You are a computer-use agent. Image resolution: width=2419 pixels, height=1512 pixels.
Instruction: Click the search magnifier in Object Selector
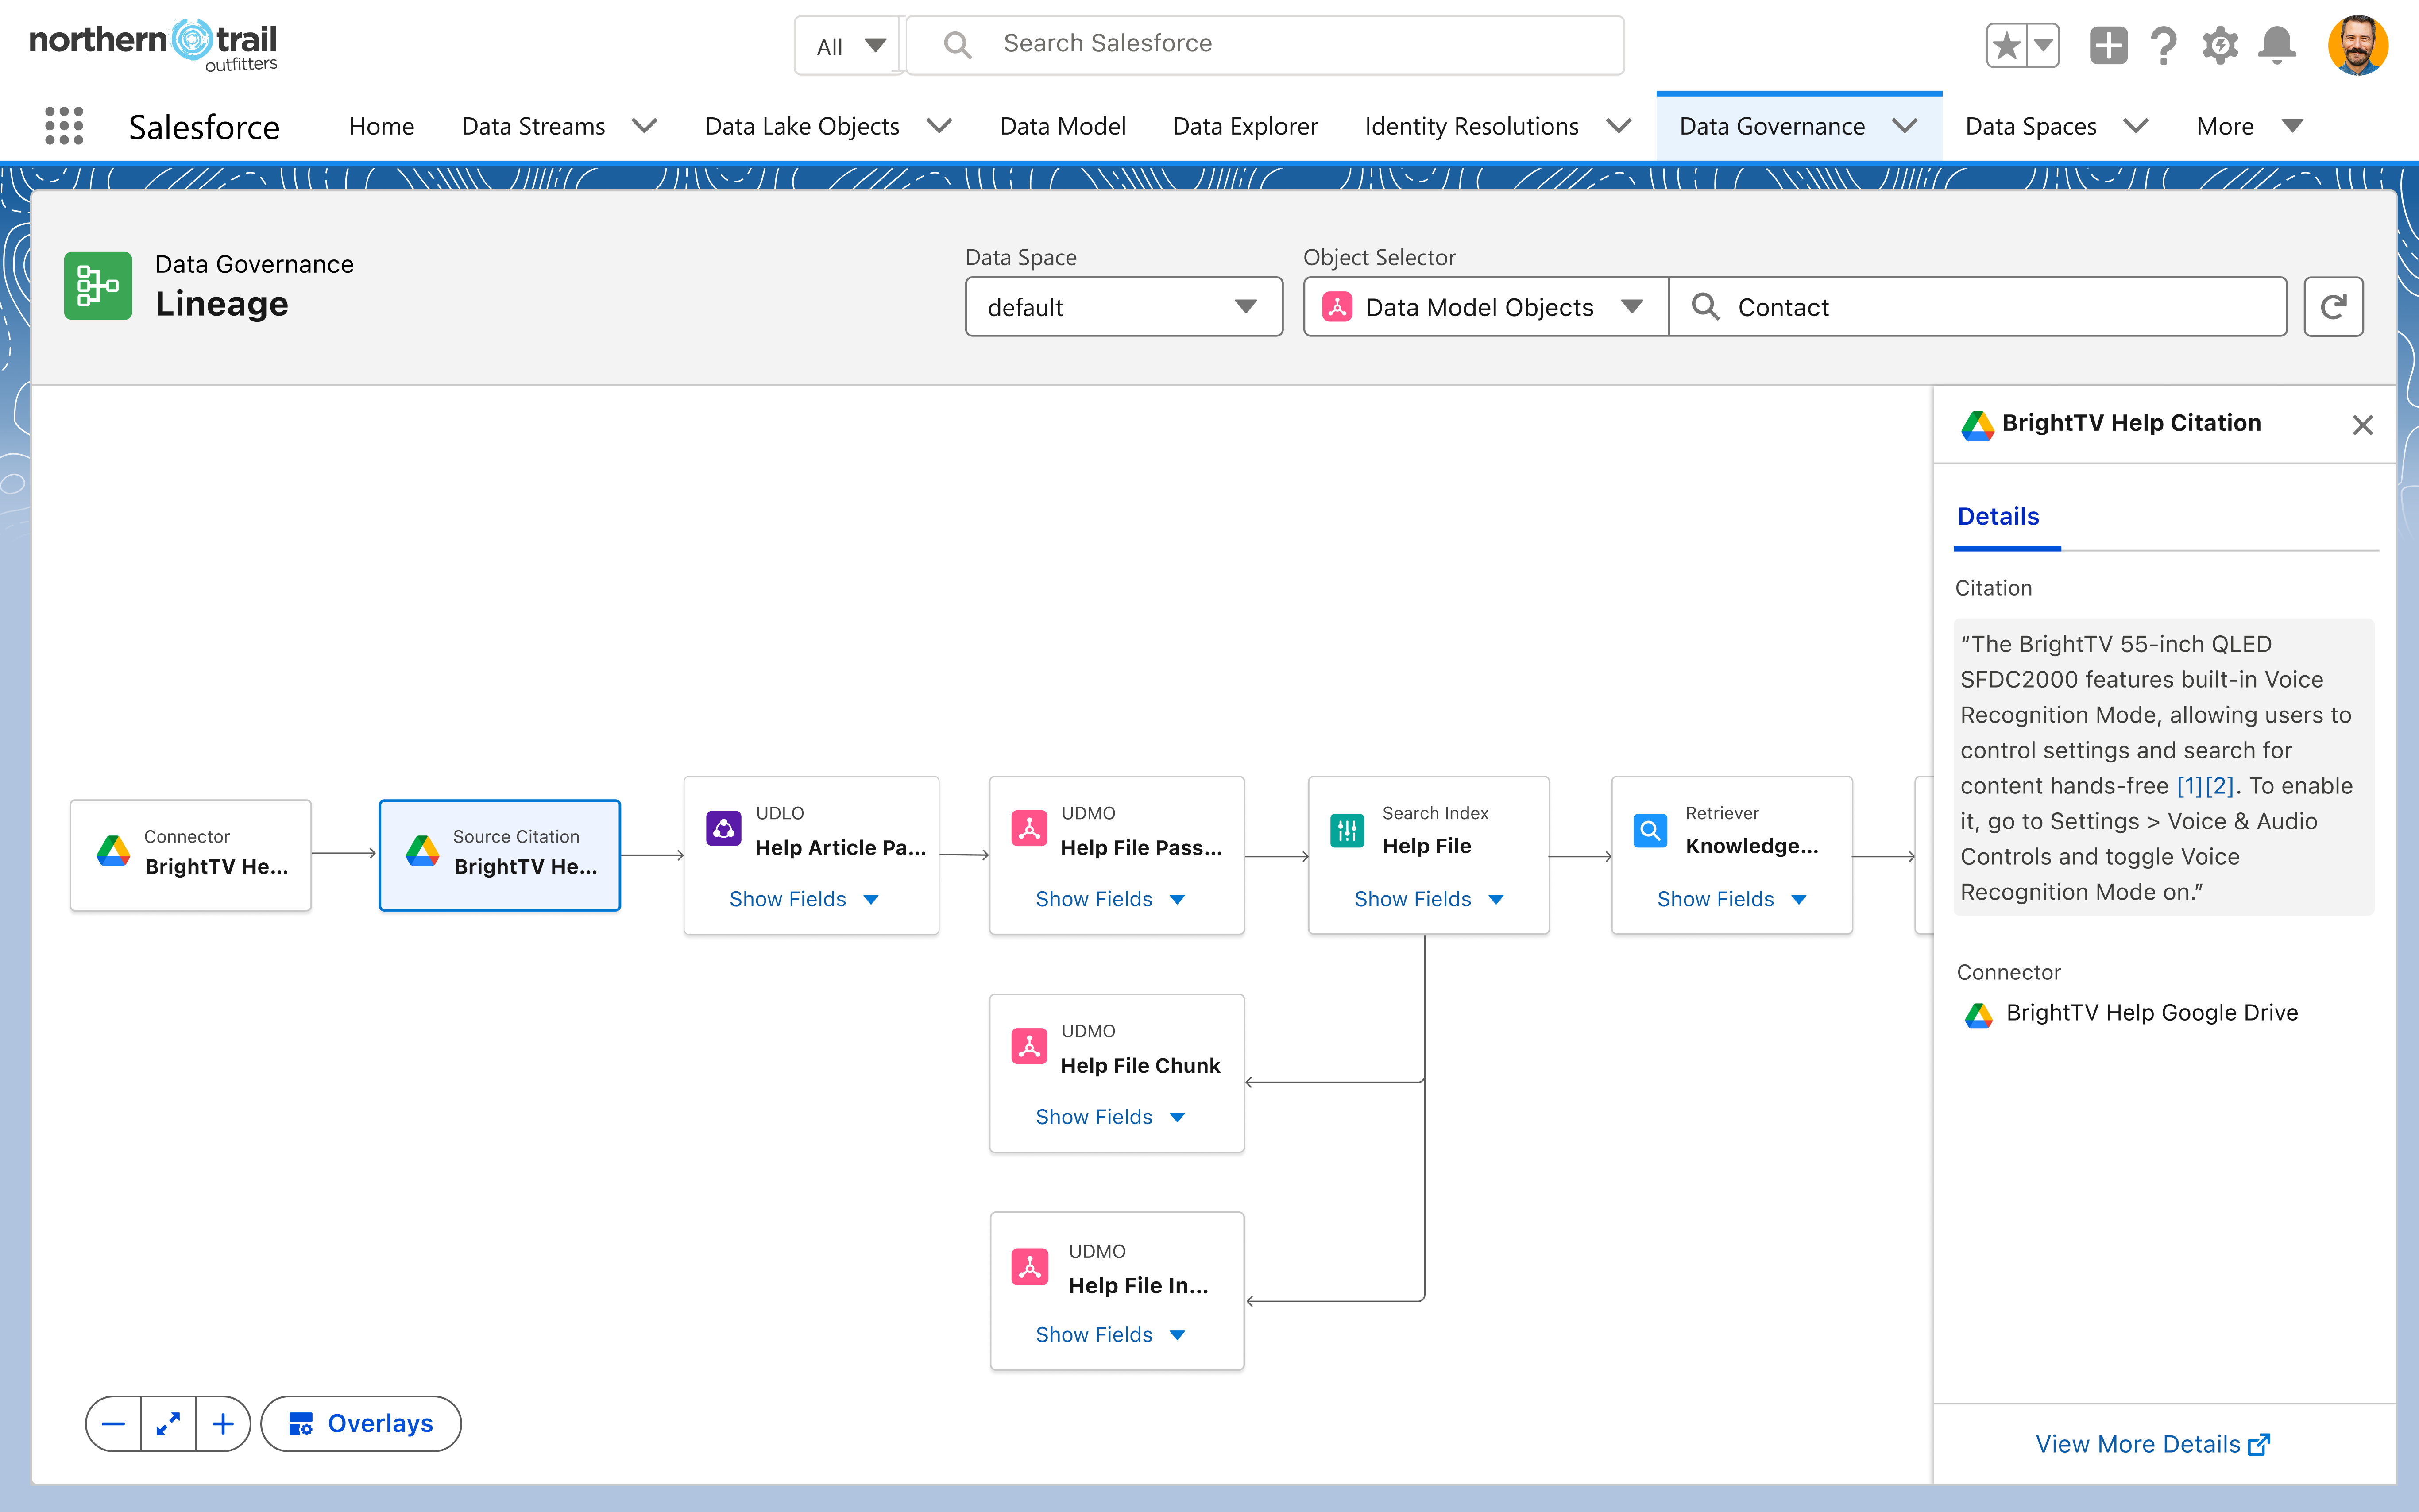1705,307
